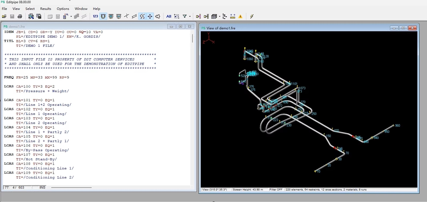Click the calculator grid icon
Screen dimensions: 427x202
pos(58,16)
